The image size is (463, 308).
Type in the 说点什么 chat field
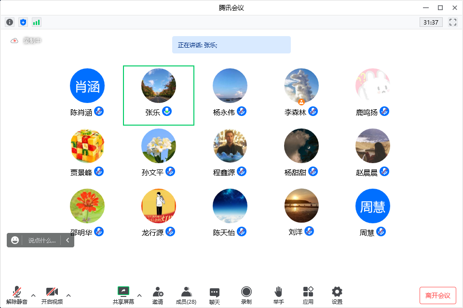41,240
